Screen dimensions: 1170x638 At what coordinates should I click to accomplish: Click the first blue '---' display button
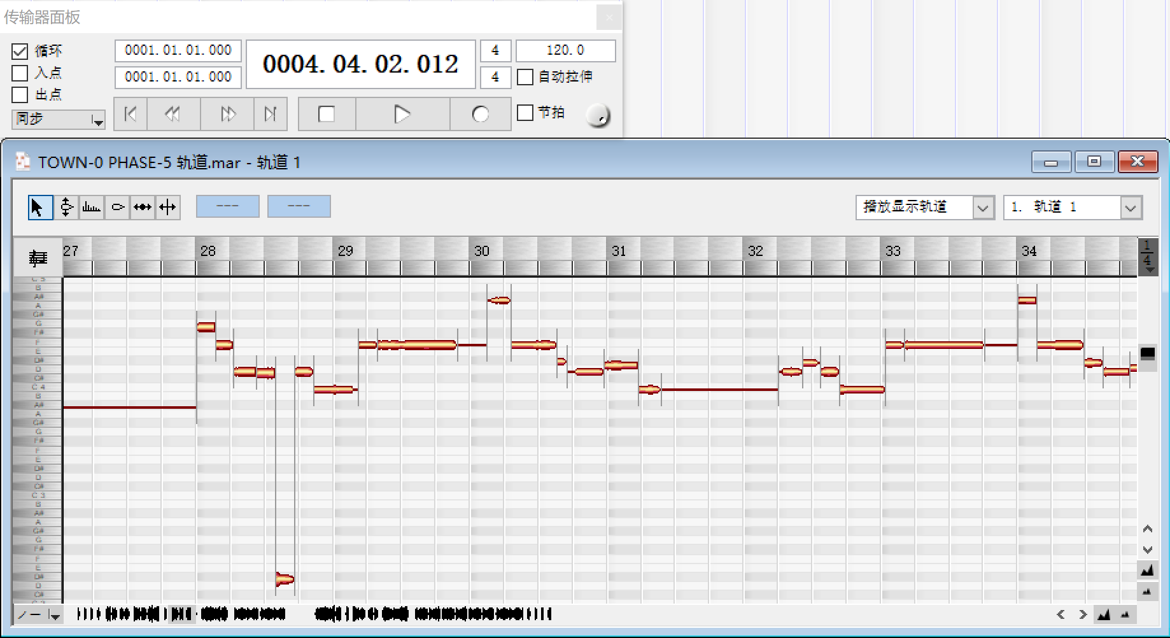(227, 206)
